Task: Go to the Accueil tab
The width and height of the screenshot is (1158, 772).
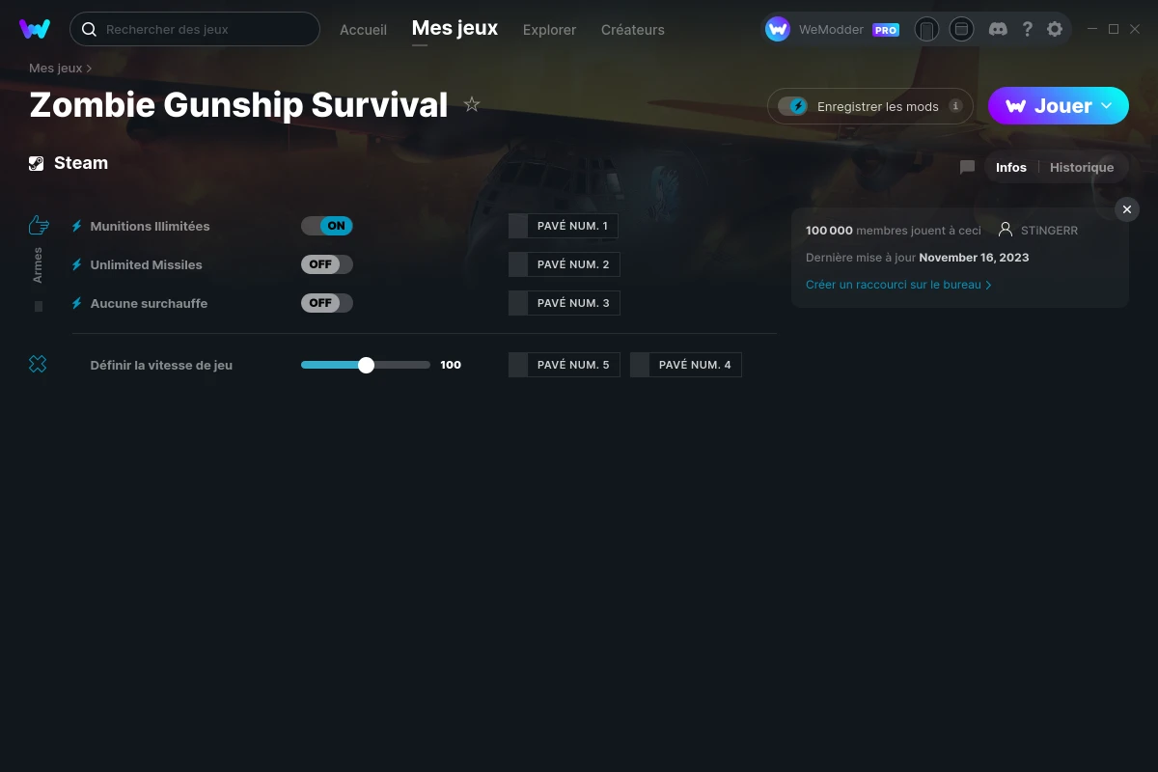Action: [363, 30]
